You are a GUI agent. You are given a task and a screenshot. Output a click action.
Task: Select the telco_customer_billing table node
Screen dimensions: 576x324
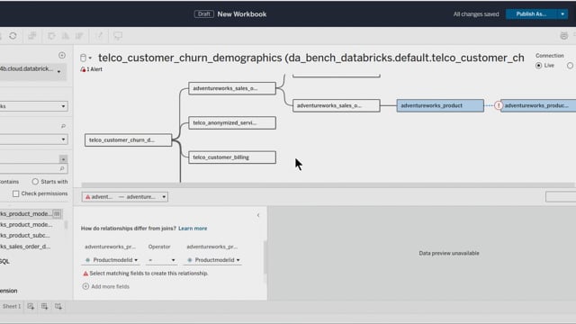(232, 157)
